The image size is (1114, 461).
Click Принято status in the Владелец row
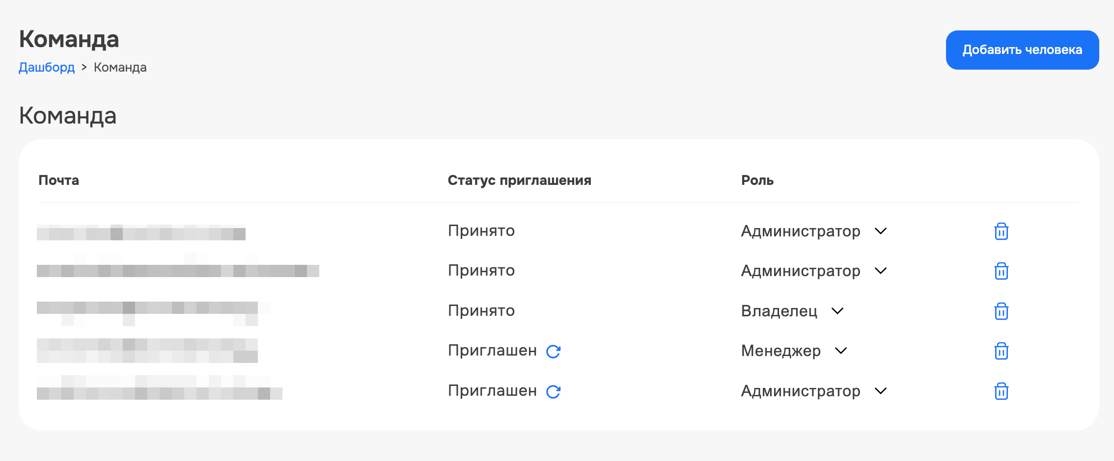[x=481, y=311]
